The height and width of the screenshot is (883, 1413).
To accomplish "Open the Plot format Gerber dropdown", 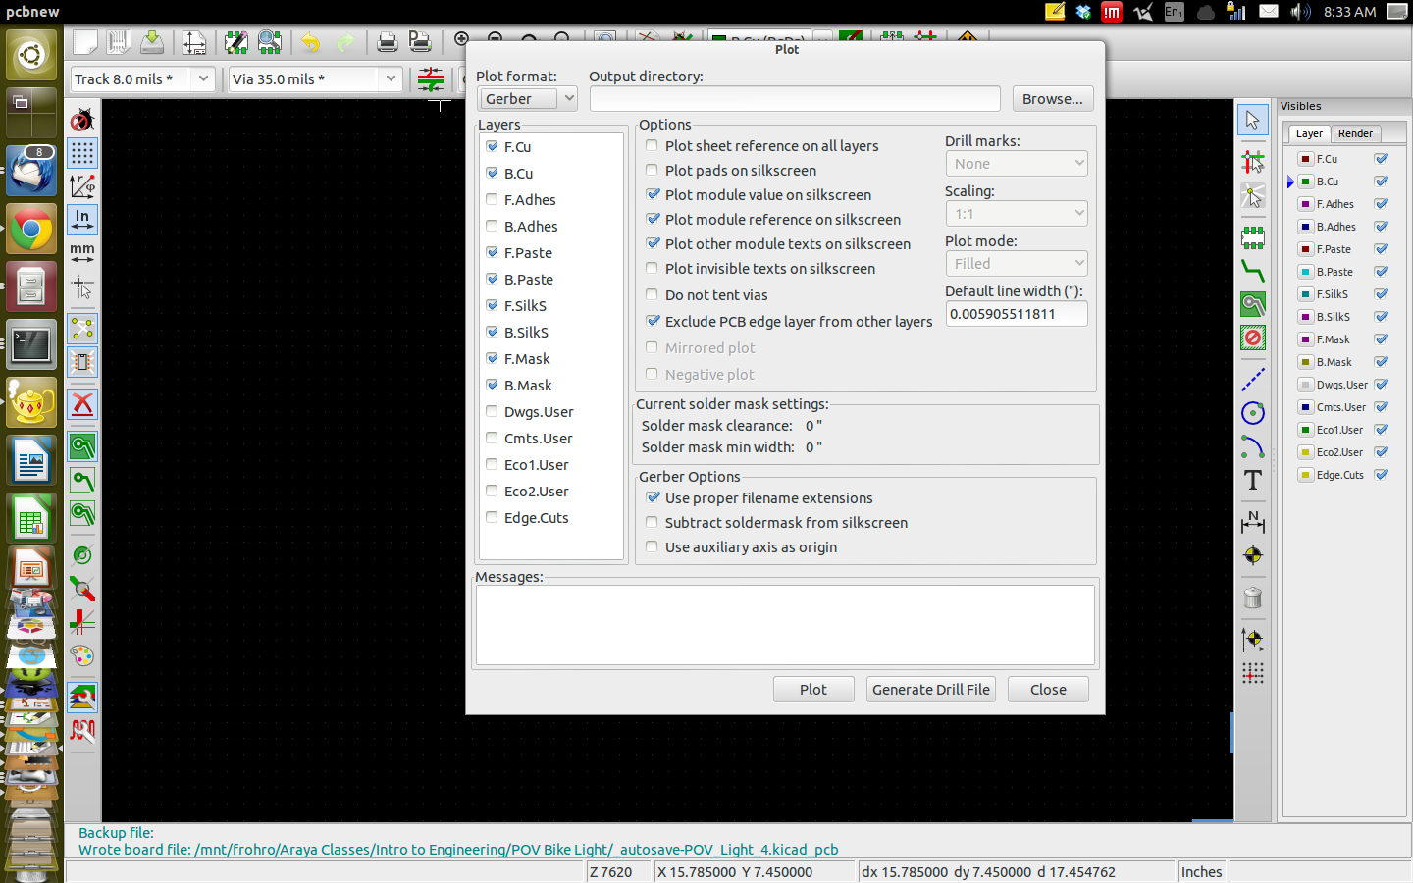I will 528,99.
